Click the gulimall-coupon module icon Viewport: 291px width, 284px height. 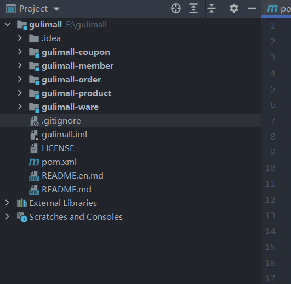[34, 53]
